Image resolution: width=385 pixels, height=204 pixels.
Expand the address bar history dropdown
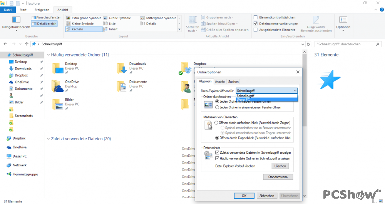[303, 44]
